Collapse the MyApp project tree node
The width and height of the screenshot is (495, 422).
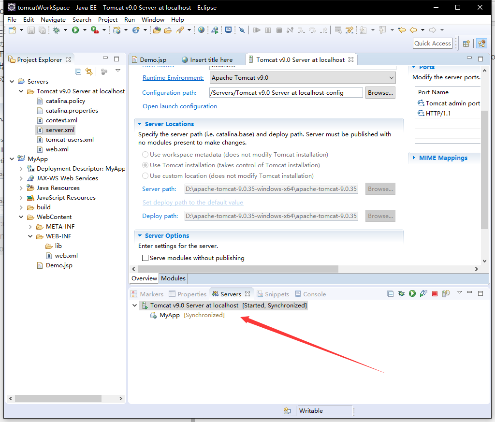point(12,159)
